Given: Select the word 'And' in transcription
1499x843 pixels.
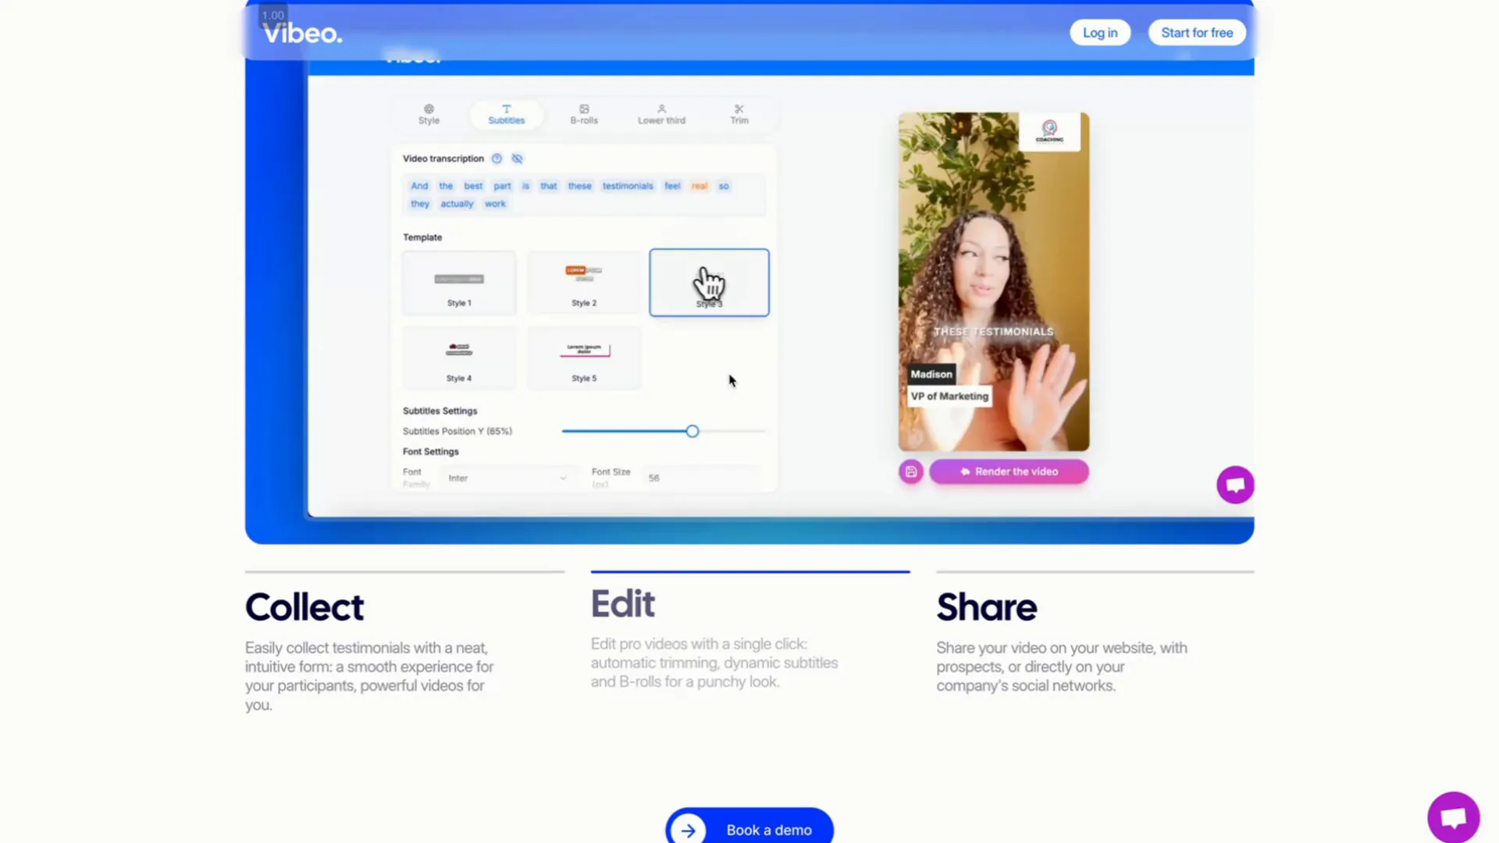Looking at the screenshot, I should tap(419, 186).
